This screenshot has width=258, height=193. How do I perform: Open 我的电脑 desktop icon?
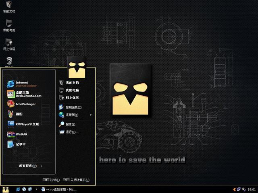[9, 26]
